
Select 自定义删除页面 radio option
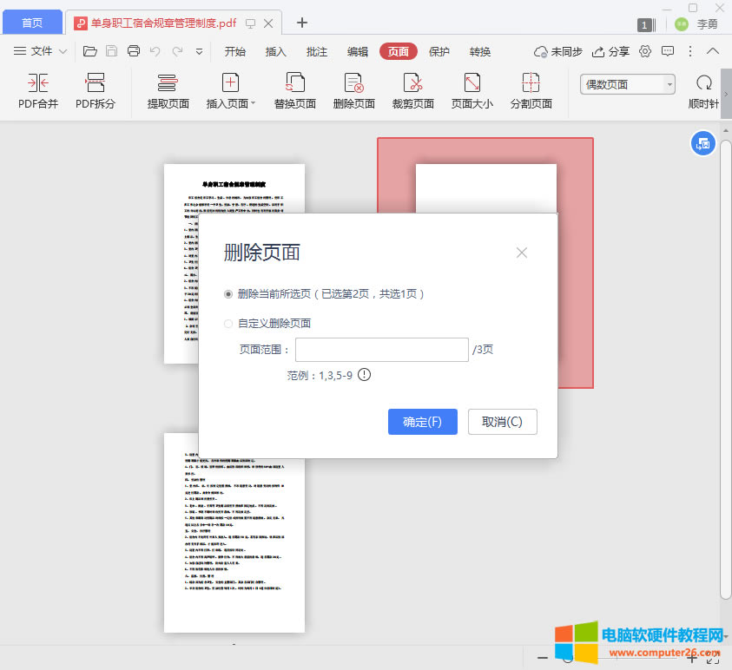[228, 324]
